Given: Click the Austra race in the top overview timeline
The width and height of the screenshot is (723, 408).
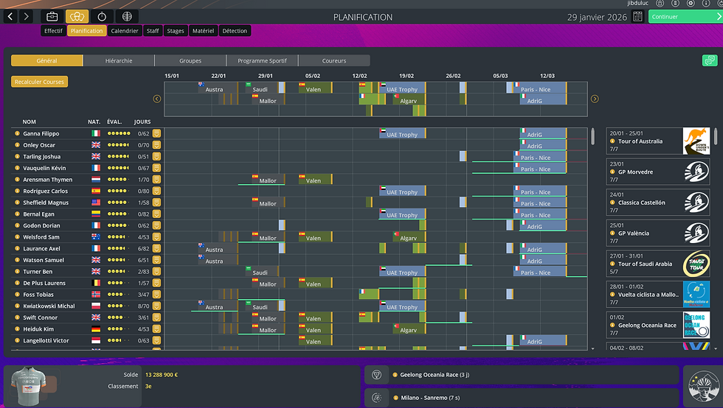Looking at the screenshot, I should pos(218,88).
